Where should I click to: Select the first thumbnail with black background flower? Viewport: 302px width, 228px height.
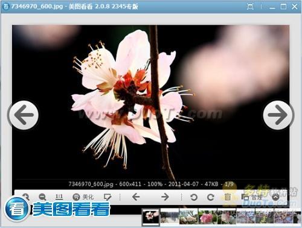(x=151, y=217)
